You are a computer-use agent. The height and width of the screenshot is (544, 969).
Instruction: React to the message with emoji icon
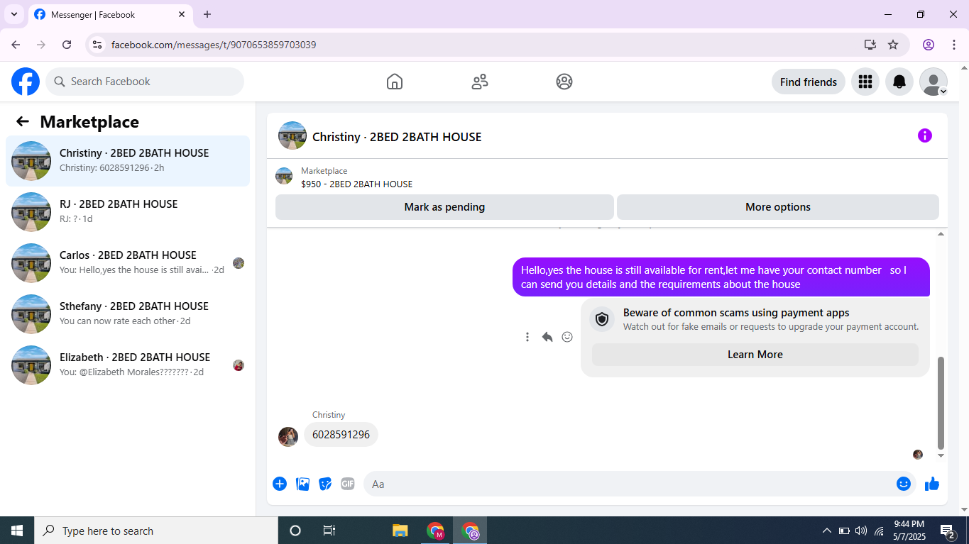tap(567, 337)
